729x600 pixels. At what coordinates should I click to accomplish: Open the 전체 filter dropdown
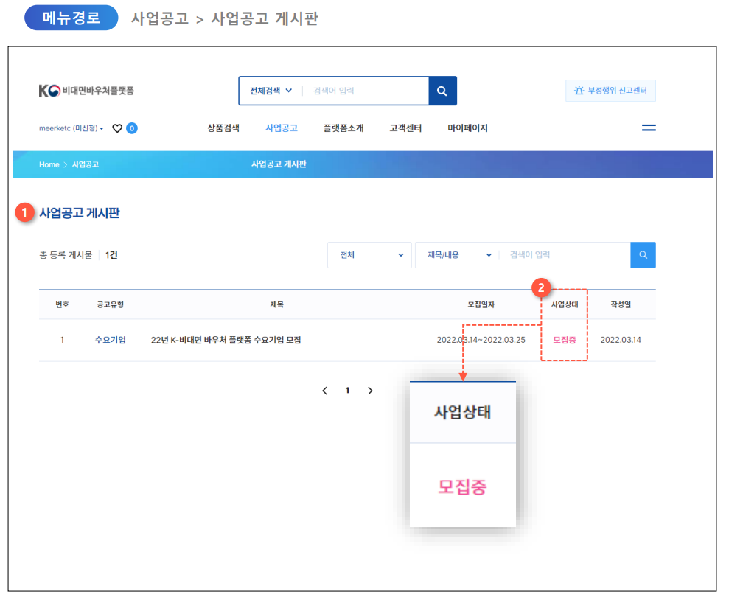(369, 255)
